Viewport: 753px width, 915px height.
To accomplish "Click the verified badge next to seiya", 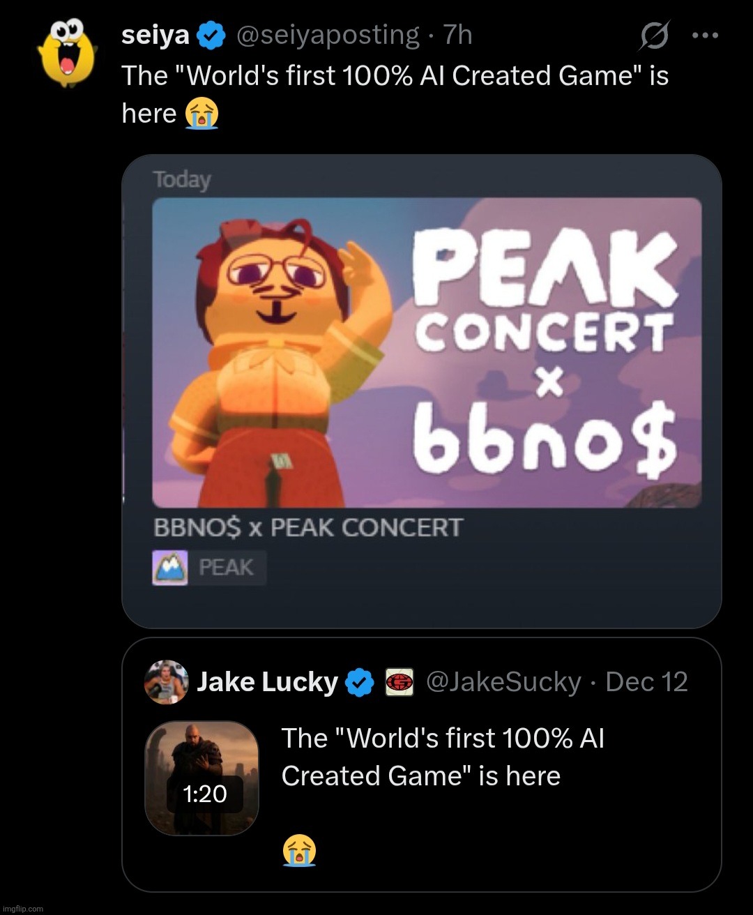I will coord(211,36).
